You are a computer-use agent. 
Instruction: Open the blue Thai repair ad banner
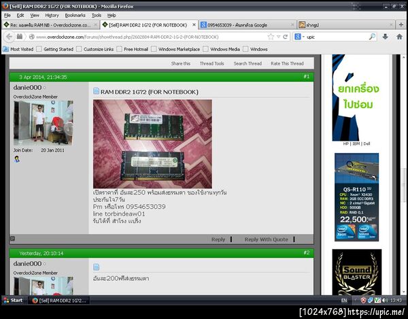[x=357, y=97]
